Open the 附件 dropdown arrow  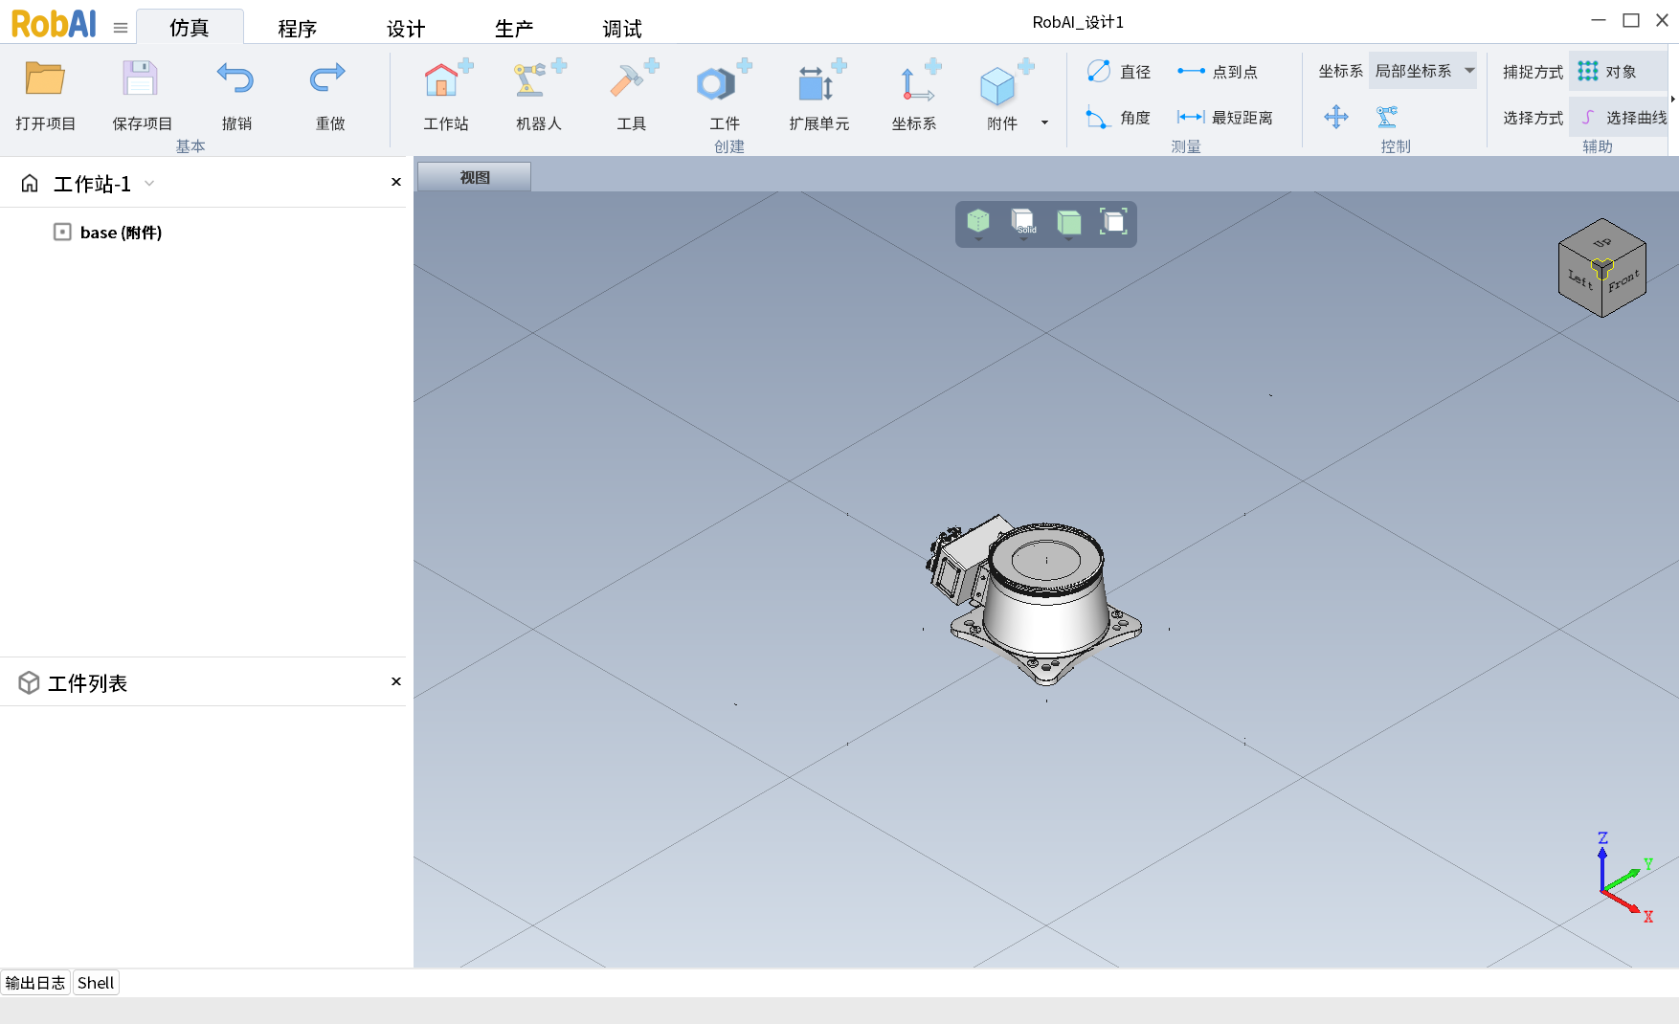tap(1044, 122)
